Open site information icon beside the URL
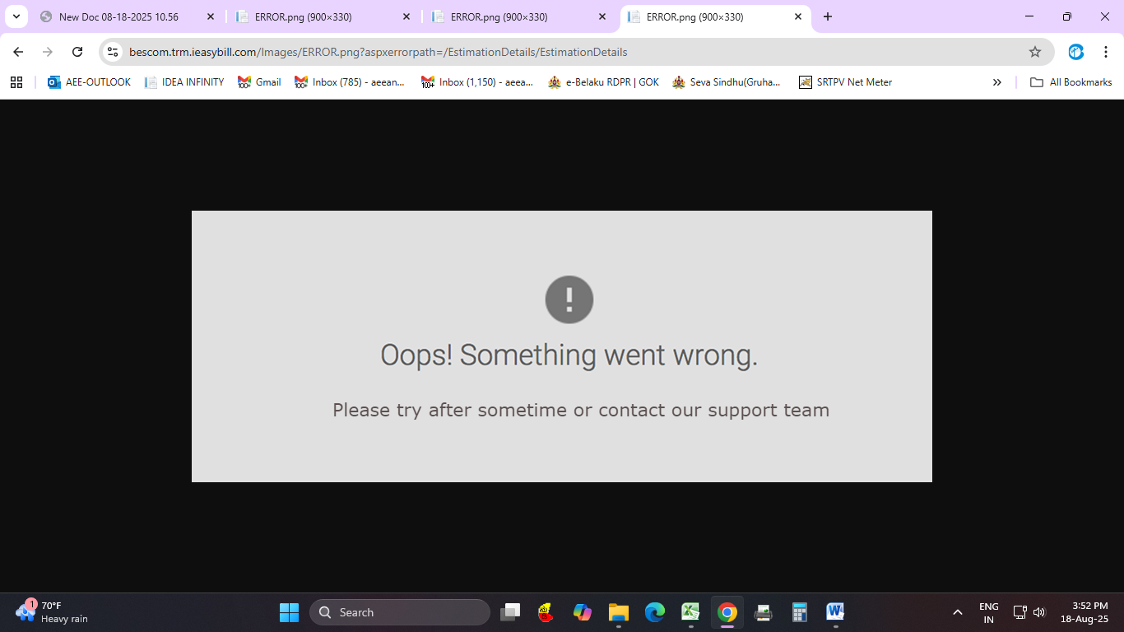 (114, 52)
